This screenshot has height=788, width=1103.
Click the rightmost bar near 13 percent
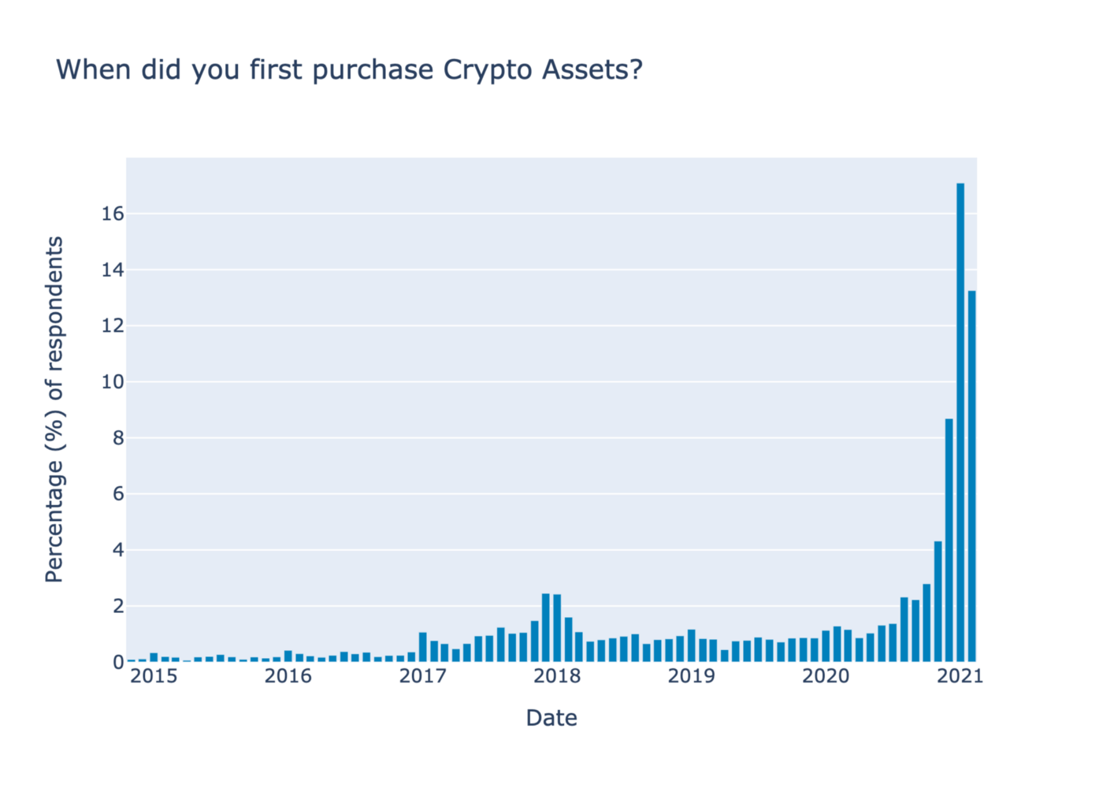(x=971, y=476)
